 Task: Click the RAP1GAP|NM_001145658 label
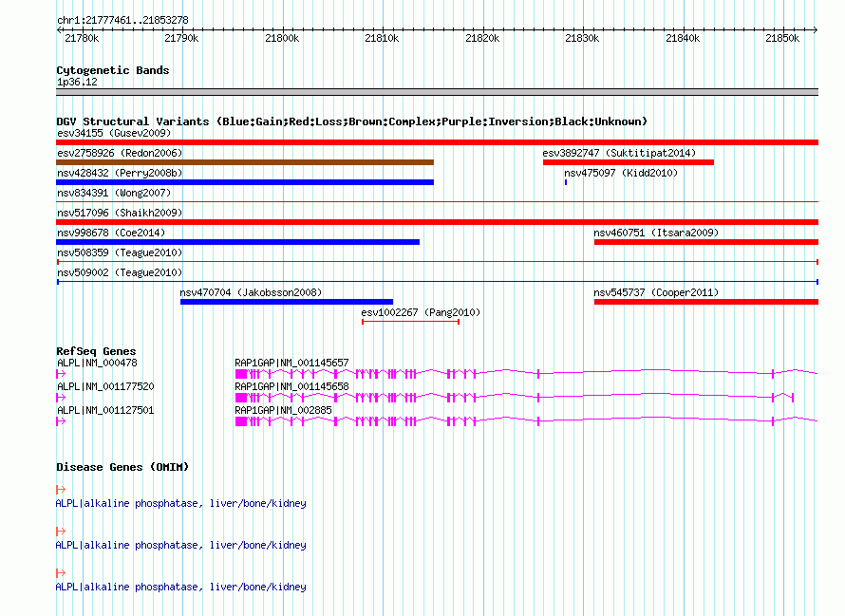291,386
